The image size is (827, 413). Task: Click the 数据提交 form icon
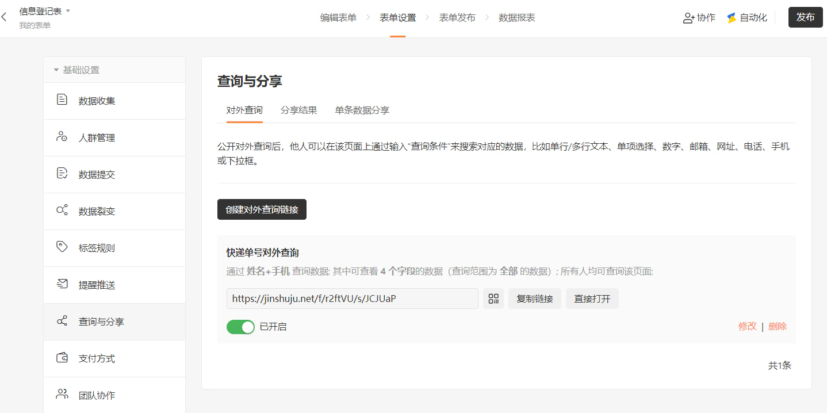click(x=62, y=174)
